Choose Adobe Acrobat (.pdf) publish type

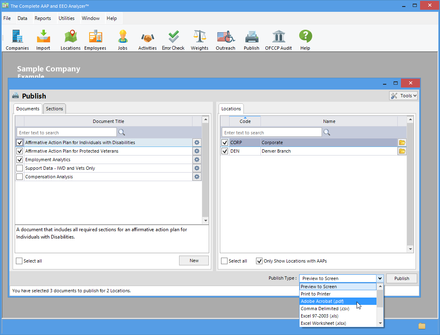coord(338,301)
